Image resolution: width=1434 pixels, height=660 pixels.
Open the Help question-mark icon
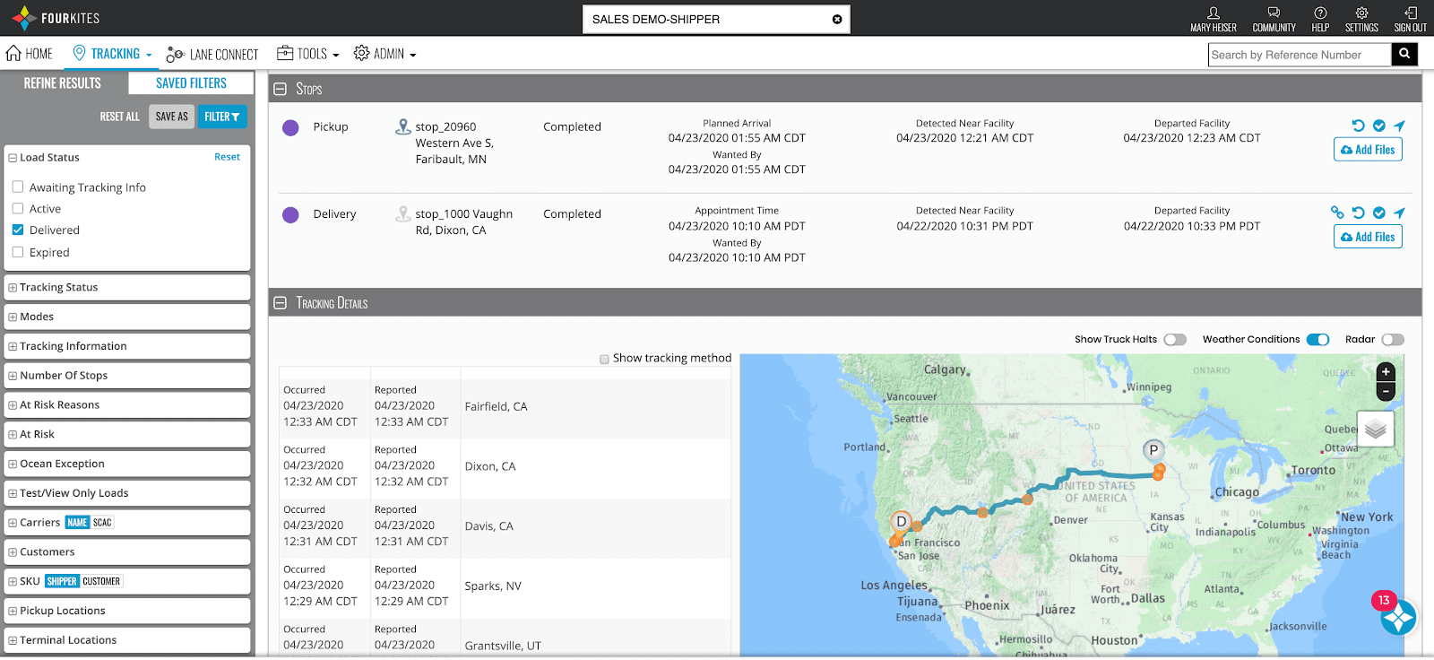click(1320, 13)
